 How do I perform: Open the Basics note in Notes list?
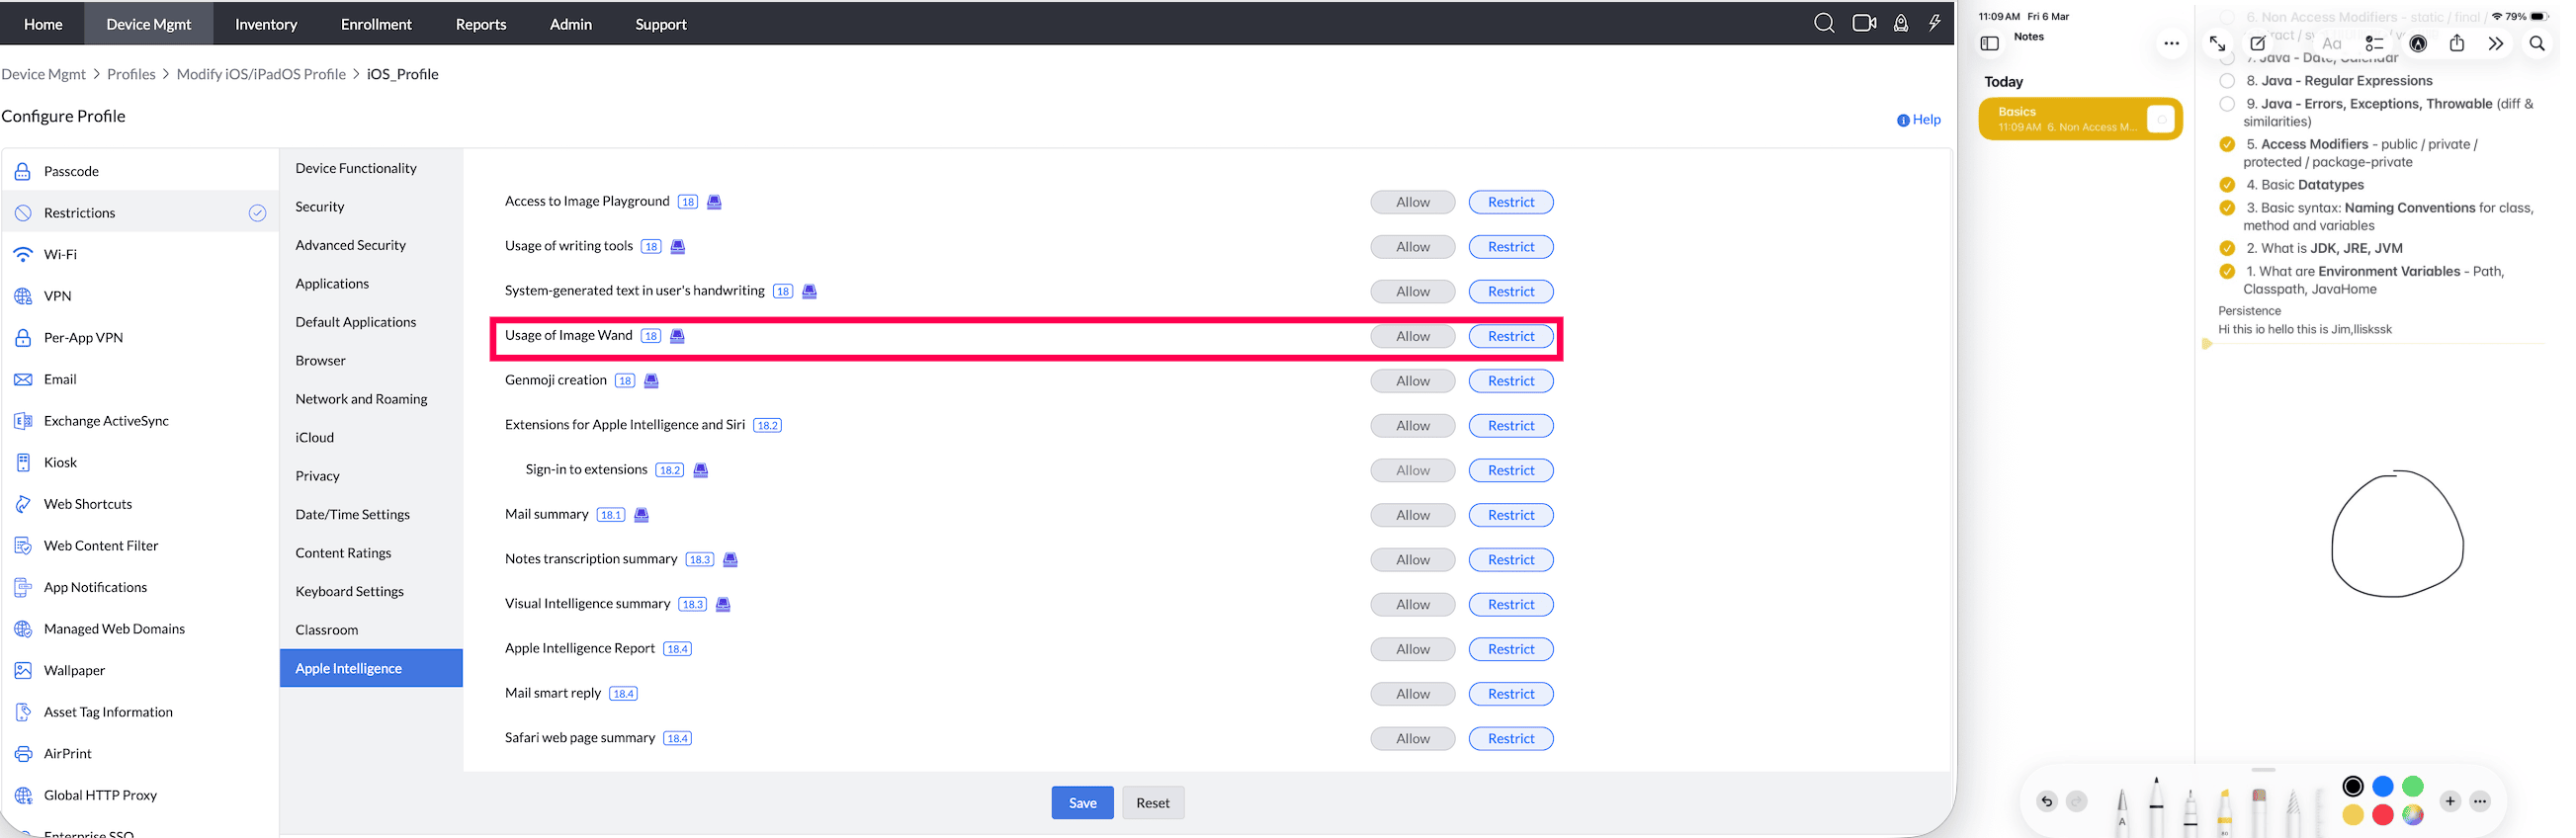pyautogui.click(x=2080, y=119)
